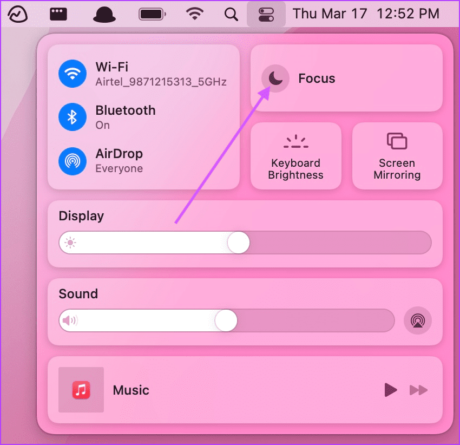Open Screen Mirroring options

(397, 156)
